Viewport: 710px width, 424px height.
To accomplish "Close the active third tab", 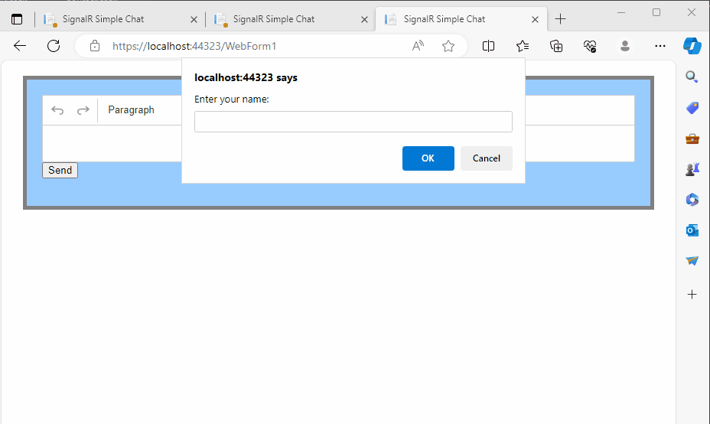I will tap(535, 19).
